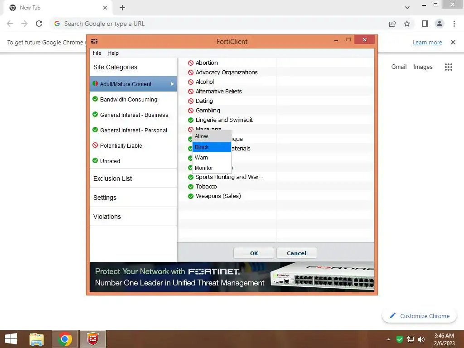Select the Gambling entry
This screenshot has width=464, height=348.
[208, 111]
